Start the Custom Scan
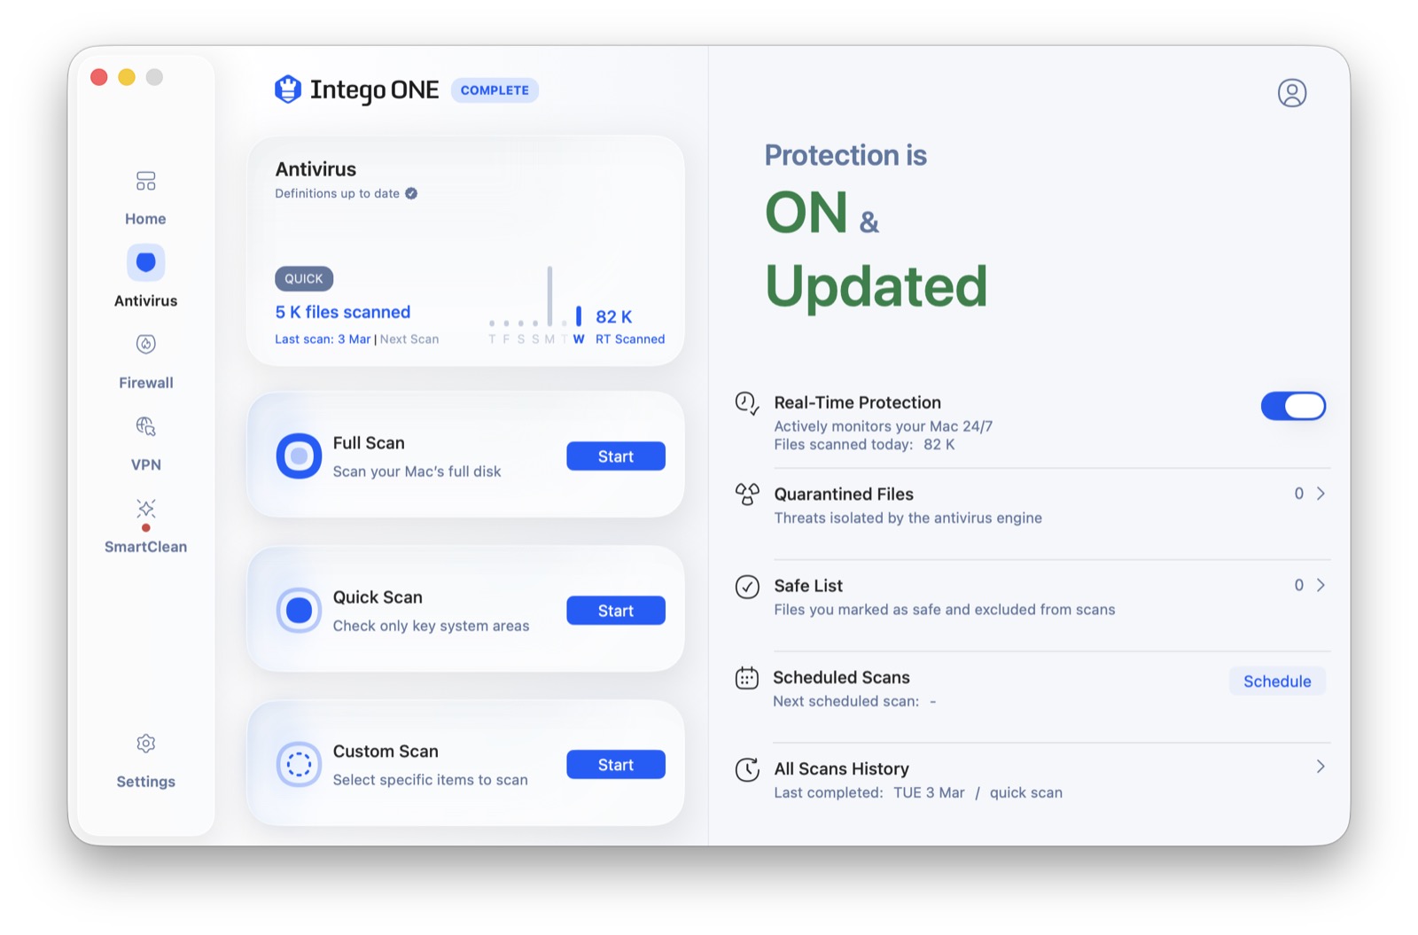The image size is (1418, 935). coord(616,765)
